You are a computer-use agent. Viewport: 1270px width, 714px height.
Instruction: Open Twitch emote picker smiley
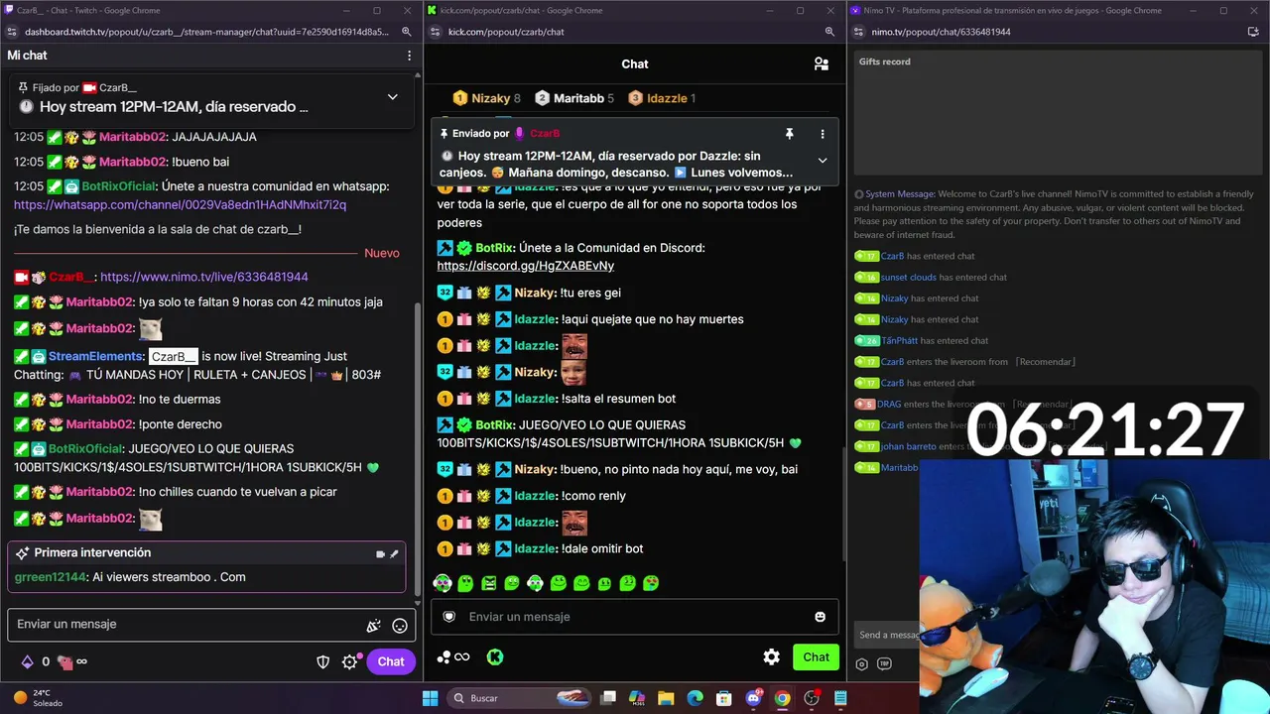point(400,626)
